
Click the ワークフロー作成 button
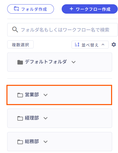(x=90, y=9)
